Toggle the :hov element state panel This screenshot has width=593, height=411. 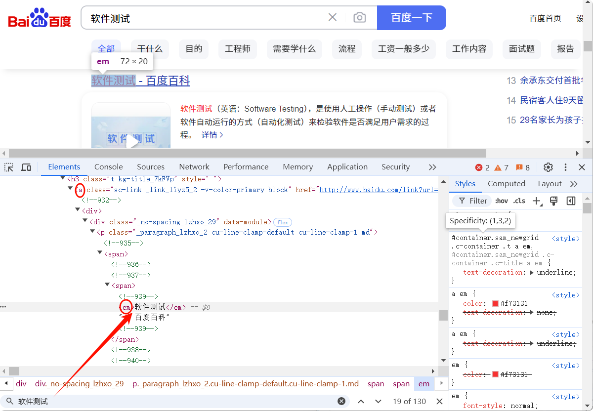(x=502, y=201)
